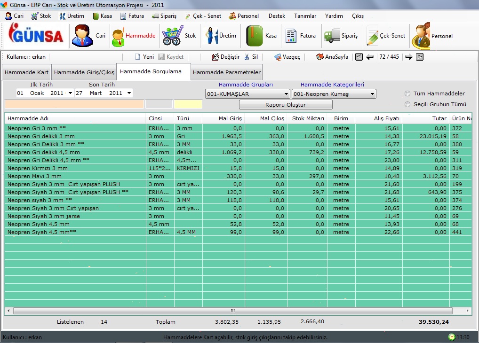Image resolution: width=479 pixels, height=343 pixels.
Task: Open Cari menu in menu bar
Action: (15, 16)
